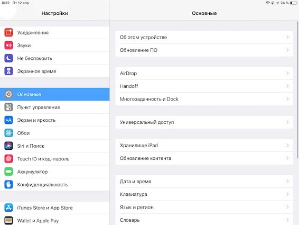Viewport: 299px width, 225px height.
Task: Tap the iTunes Store и App Store icon
Action: pyautogui.click(x=8, y=208)
